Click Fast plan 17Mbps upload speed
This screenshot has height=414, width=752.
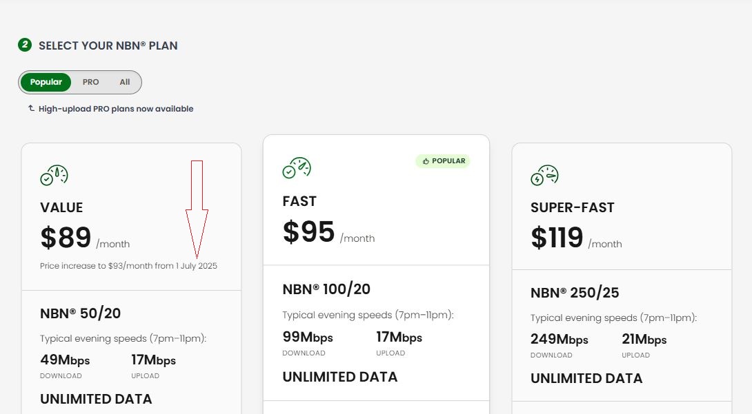pyautogui.click(x=399, y=337)
